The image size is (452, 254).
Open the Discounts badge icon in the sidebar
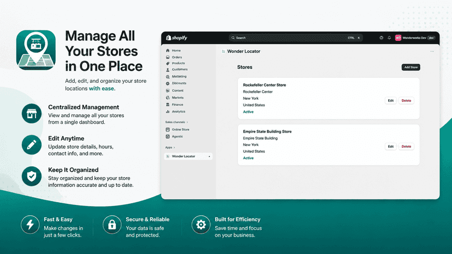pos(168,83)
